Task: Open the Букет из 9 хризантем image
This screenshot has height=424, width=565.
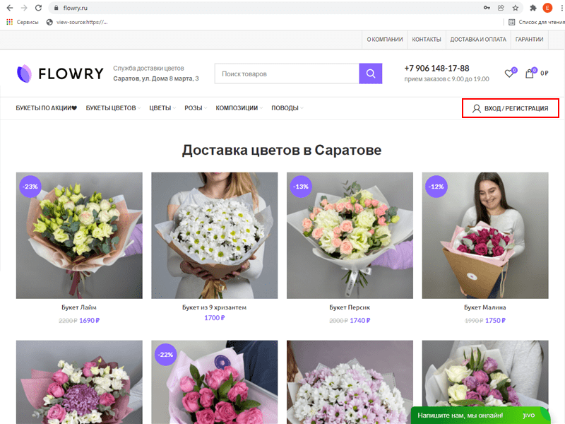Action: click(x=215, y=235)
